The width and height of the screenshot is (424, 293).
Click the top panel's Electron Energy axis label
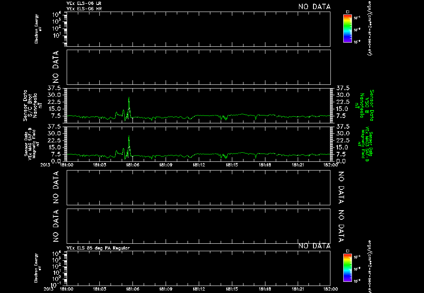pyautogui.click(x=38, y=29)
